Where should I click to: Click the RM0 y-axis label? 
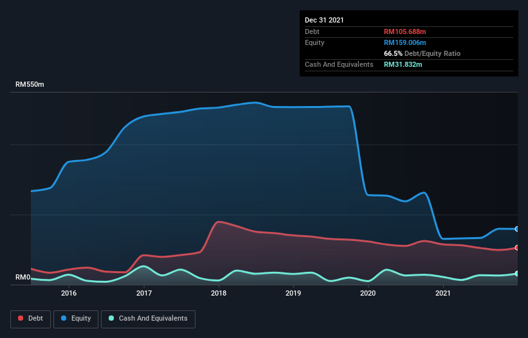(x=23, y=278)
